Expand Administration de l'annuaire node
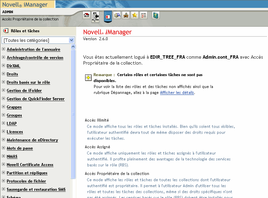268x198 pixels. coord(3,49)
